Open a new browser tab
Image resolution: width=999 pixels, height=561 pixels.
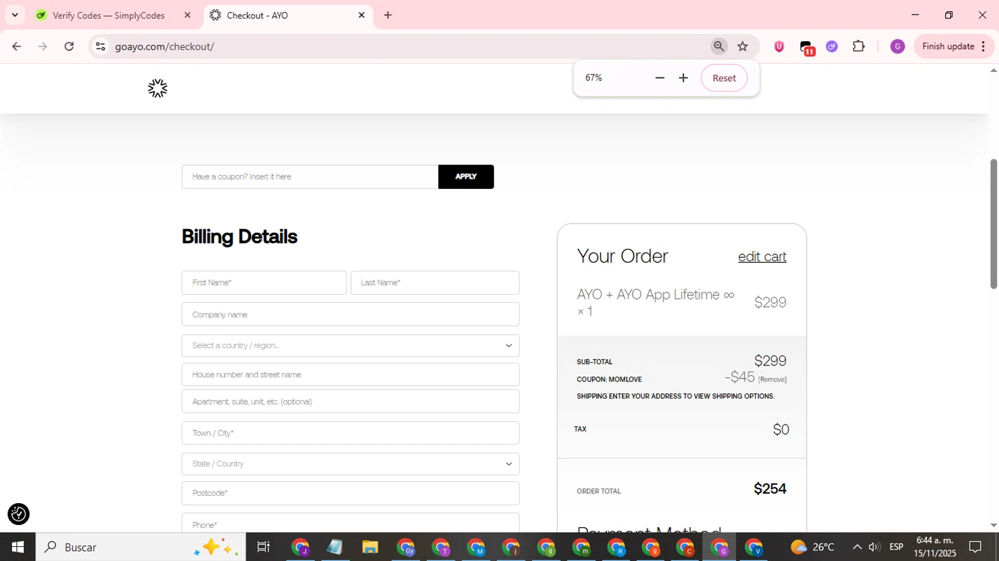pos(388,15)
